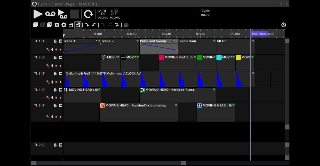The width and height of the screenshot is (320, 166).
Task: Open the gear settings icon
Action: (x=64, y=25)
